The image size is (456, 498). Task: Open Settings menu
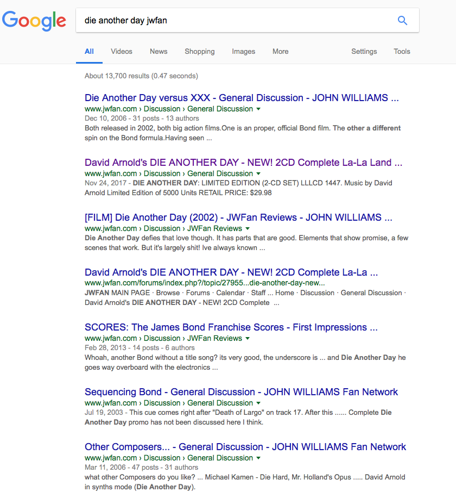coord(364,52)
